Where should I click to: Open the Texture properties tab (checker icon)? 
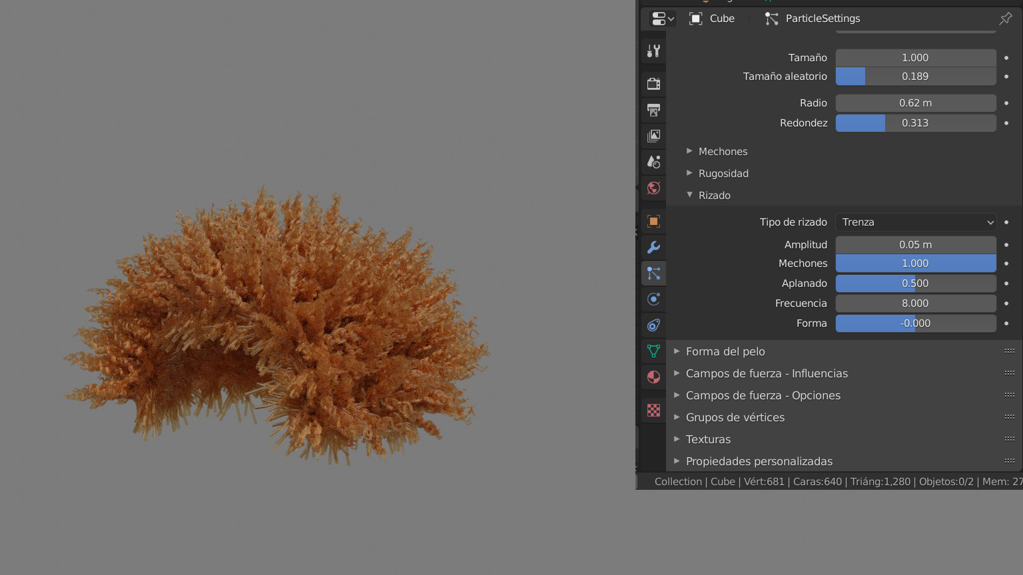653,410
